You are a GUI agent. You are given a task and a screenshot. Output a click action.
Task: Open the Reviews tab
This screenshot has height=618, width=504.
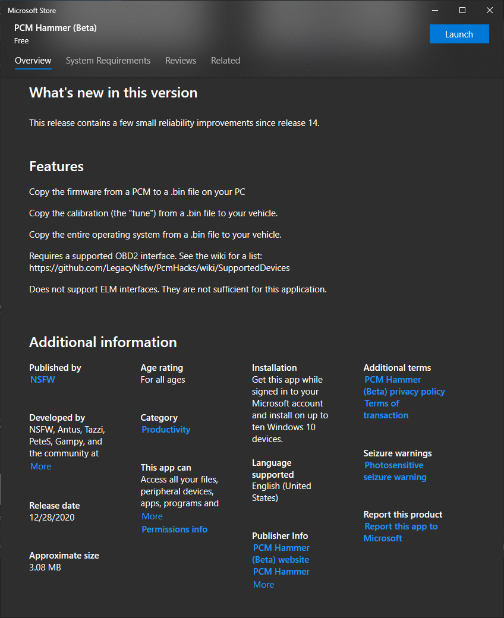pos(181,60)
